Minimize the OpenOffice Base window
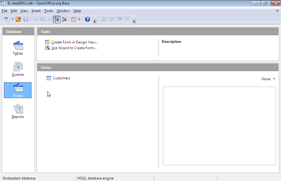This screenshot has width=281, height=181. pos(256,3)
